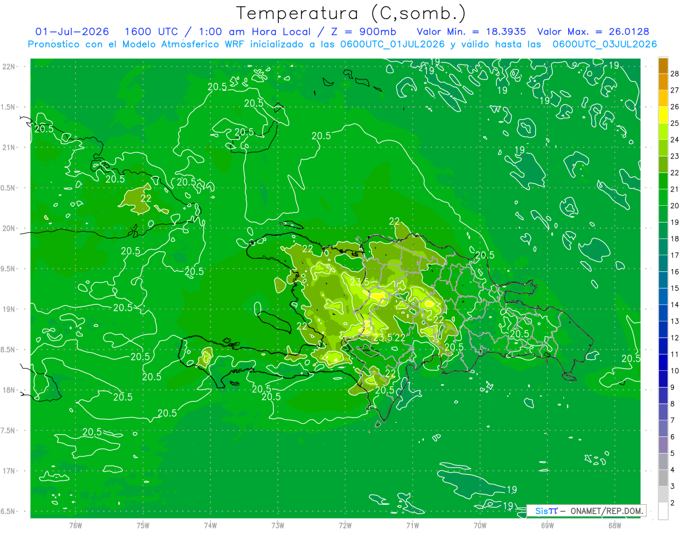Click the 71W longitude axis label
This screenshot has width=690, height=533.
(x=412, y=525)
